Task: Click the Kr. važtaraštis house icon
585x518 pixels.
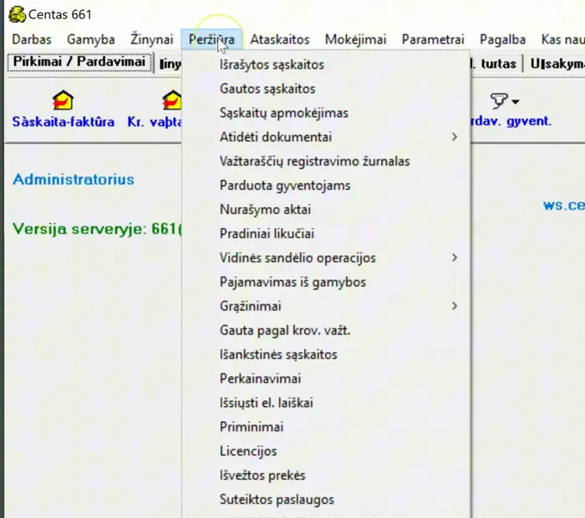Action: click(x=172, y=100)
